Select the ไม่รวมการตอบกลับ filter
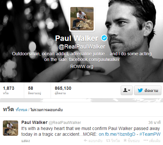 46,110
